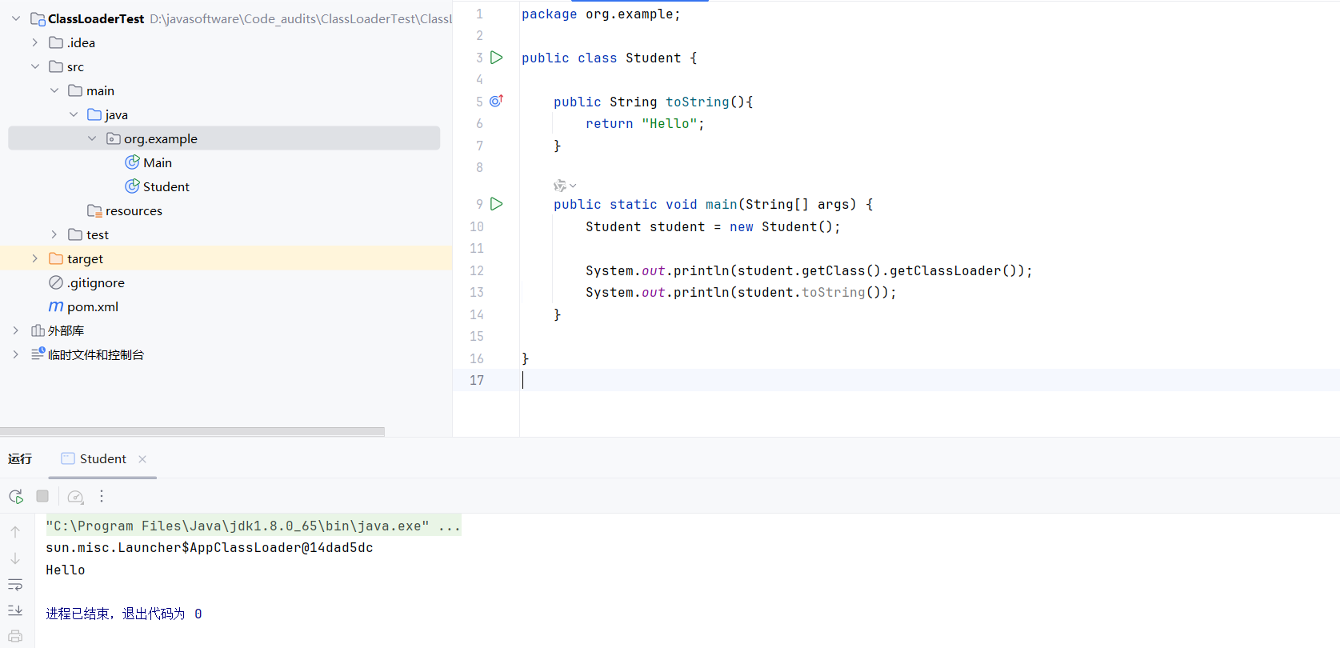
Task: Collapse the org.example package
Action: [92, 138]
